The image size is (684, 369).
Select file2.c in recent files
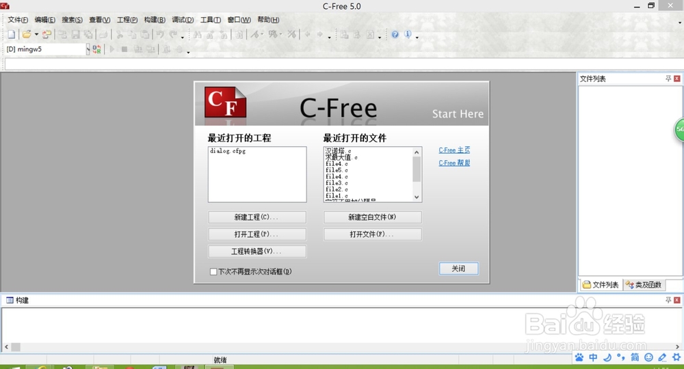(337, 189)
